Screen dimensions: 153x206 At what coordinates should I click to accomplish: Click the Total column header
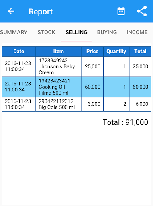(140, 51)
